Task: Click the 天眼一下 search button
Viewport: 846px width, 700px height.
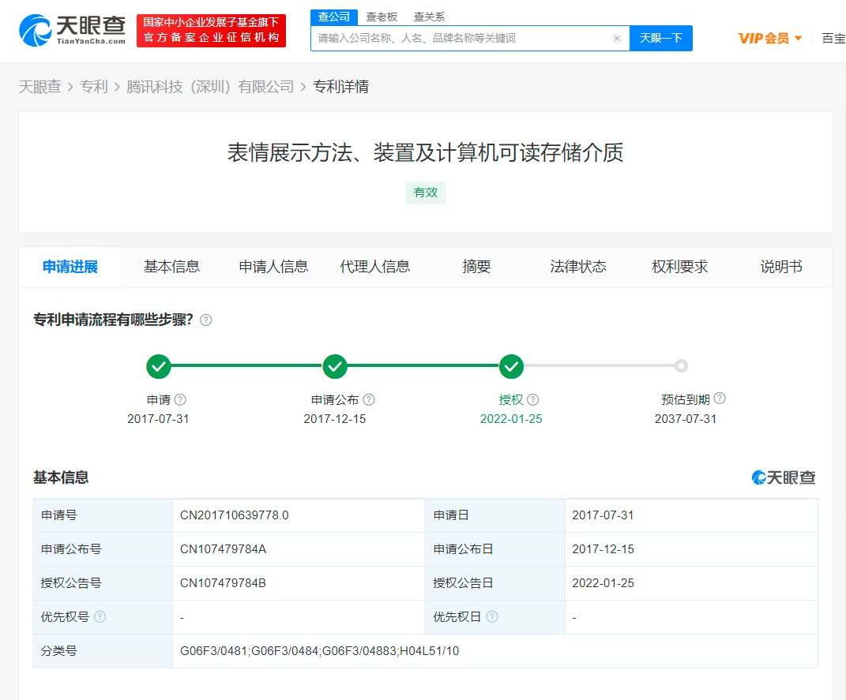Action: pos(661,38)
